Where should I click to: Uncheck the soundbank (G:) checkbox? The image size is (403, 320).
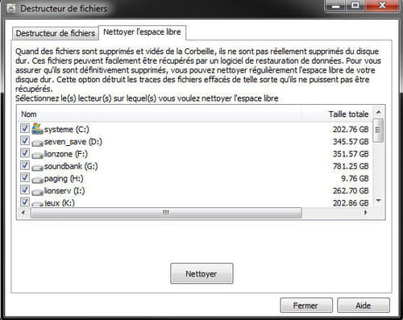(25, 165)
